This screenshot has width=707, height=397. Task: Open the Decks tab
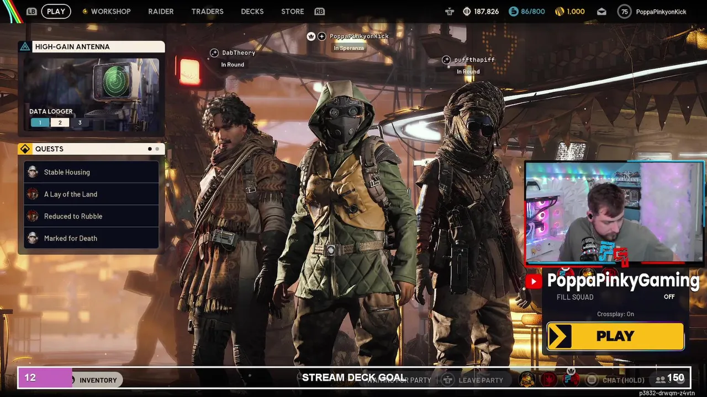(252, 11)
